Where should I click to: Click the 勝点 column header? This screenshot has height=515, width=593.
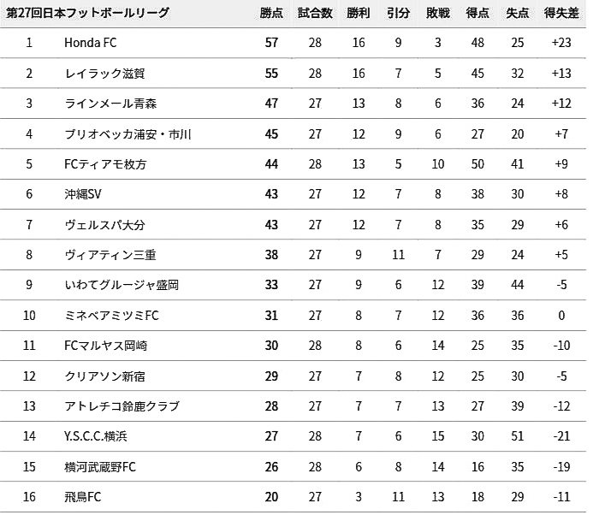coord(272,14)
